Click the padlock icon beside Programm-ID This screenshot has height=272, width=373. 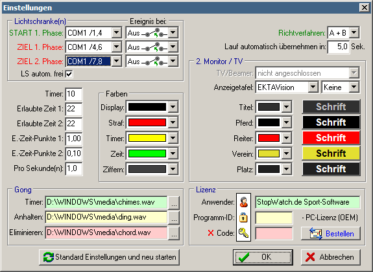pyautogui.click(x=244, y=218)
